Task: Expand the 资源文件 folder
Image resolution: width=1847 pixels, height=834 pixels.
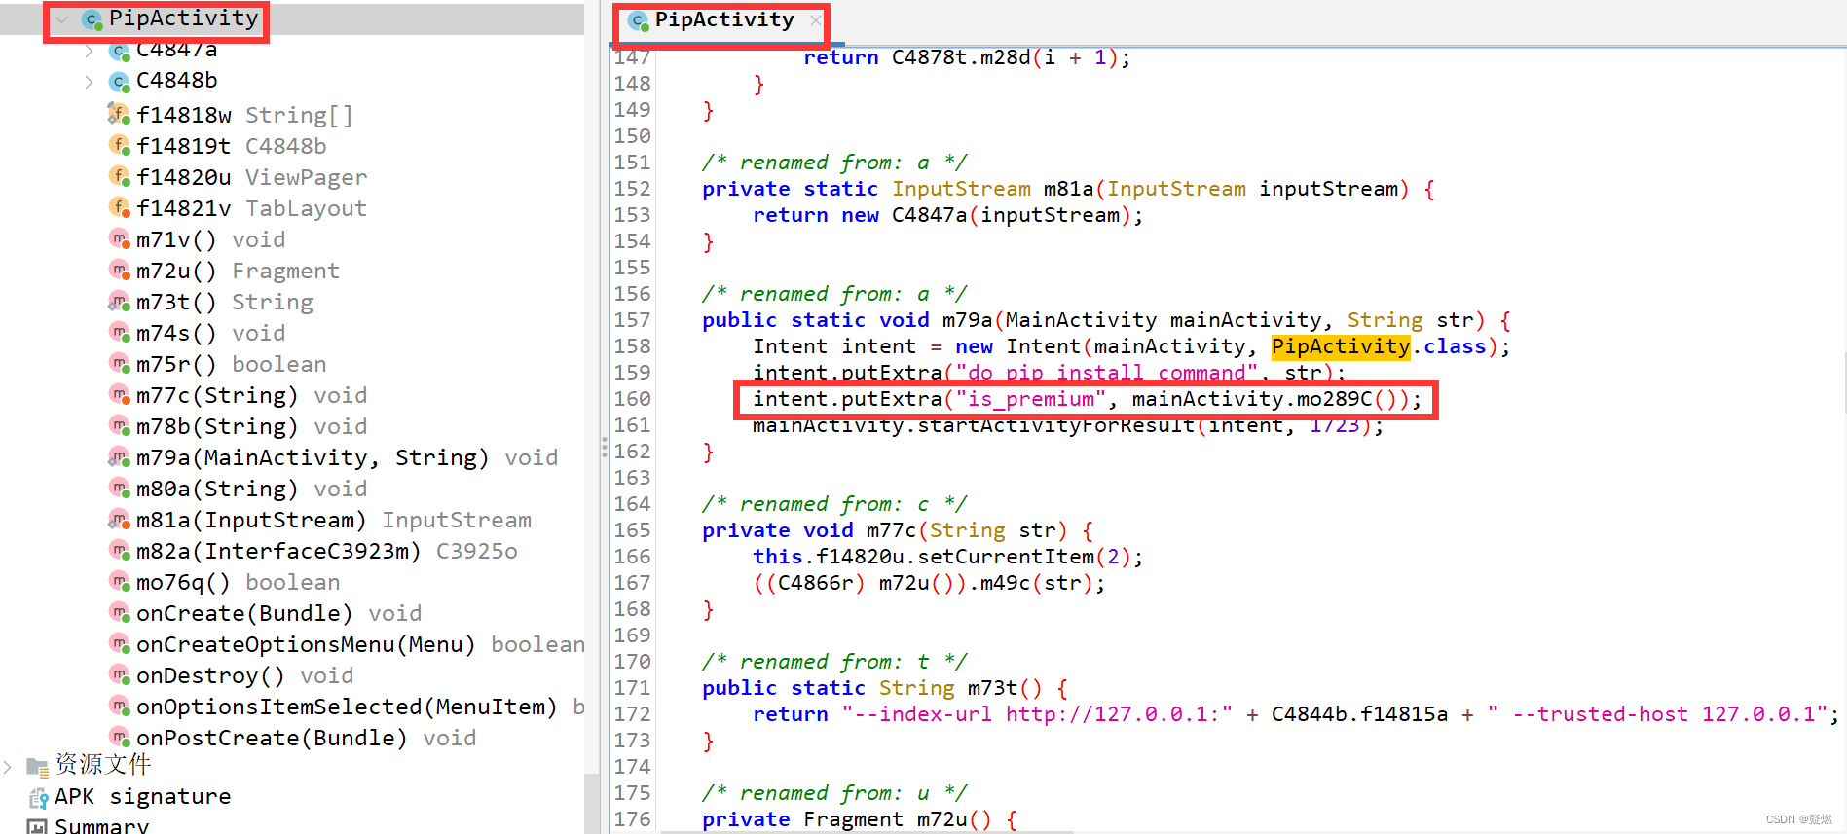Action: [x=8, y=767]
